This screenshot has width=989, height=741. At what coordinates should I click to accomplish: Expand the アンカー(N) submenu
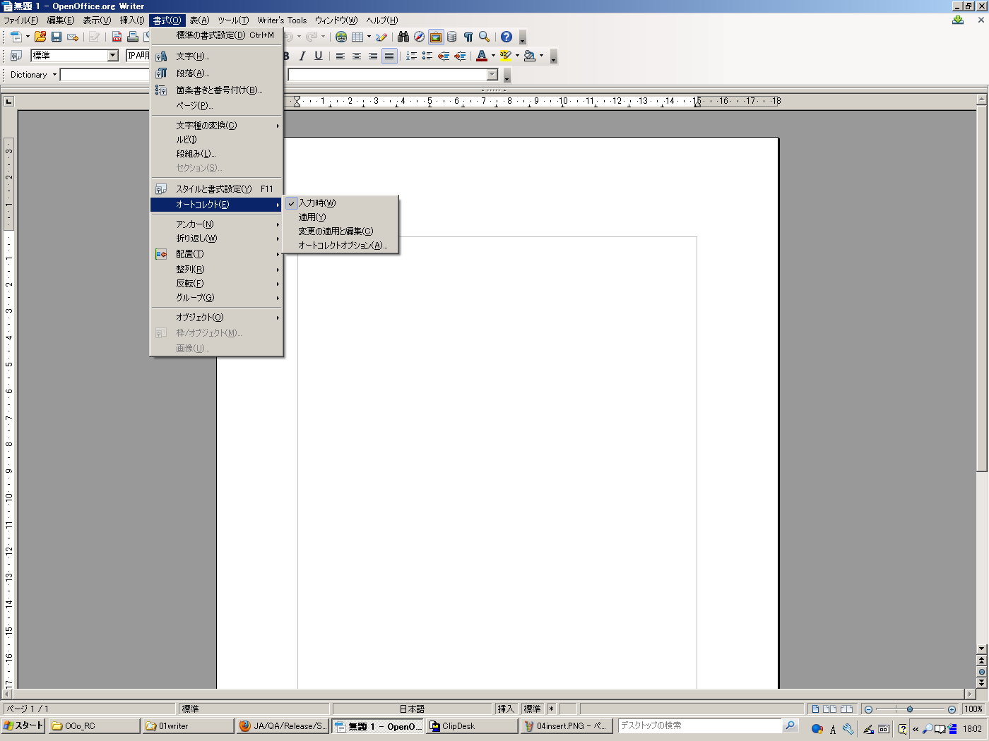point(216,224)
